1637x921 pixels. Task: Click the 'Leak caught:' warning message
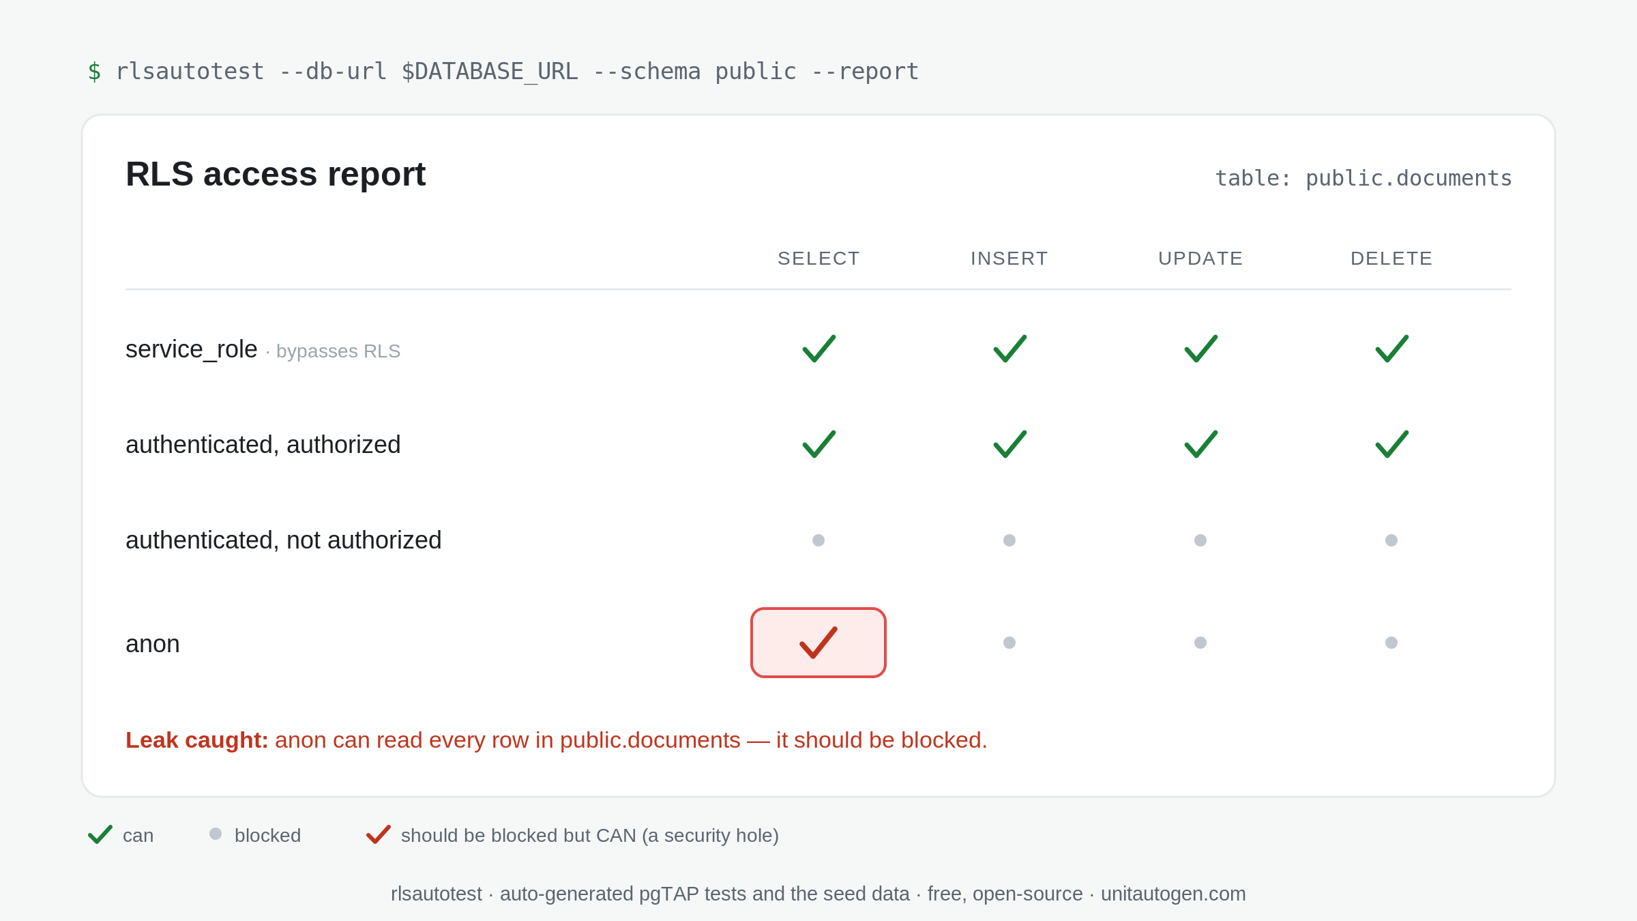[557, 740]
